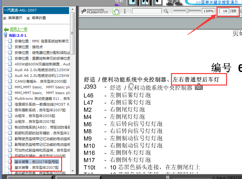Click 一汽奥迪-A6L-2007 header

point(36,10)
